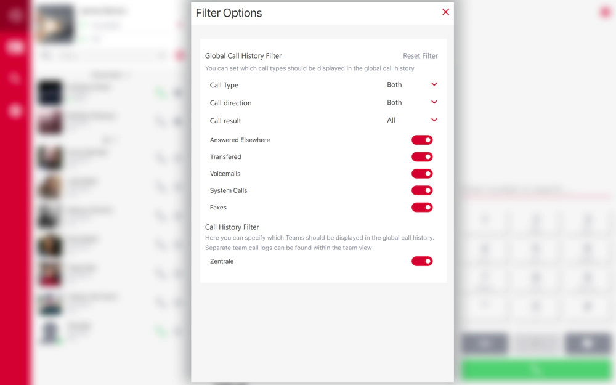The width and height of the screenshot is (616, 385).
Task: Open the Call result dropdown
Action: (x=411, y=120)
